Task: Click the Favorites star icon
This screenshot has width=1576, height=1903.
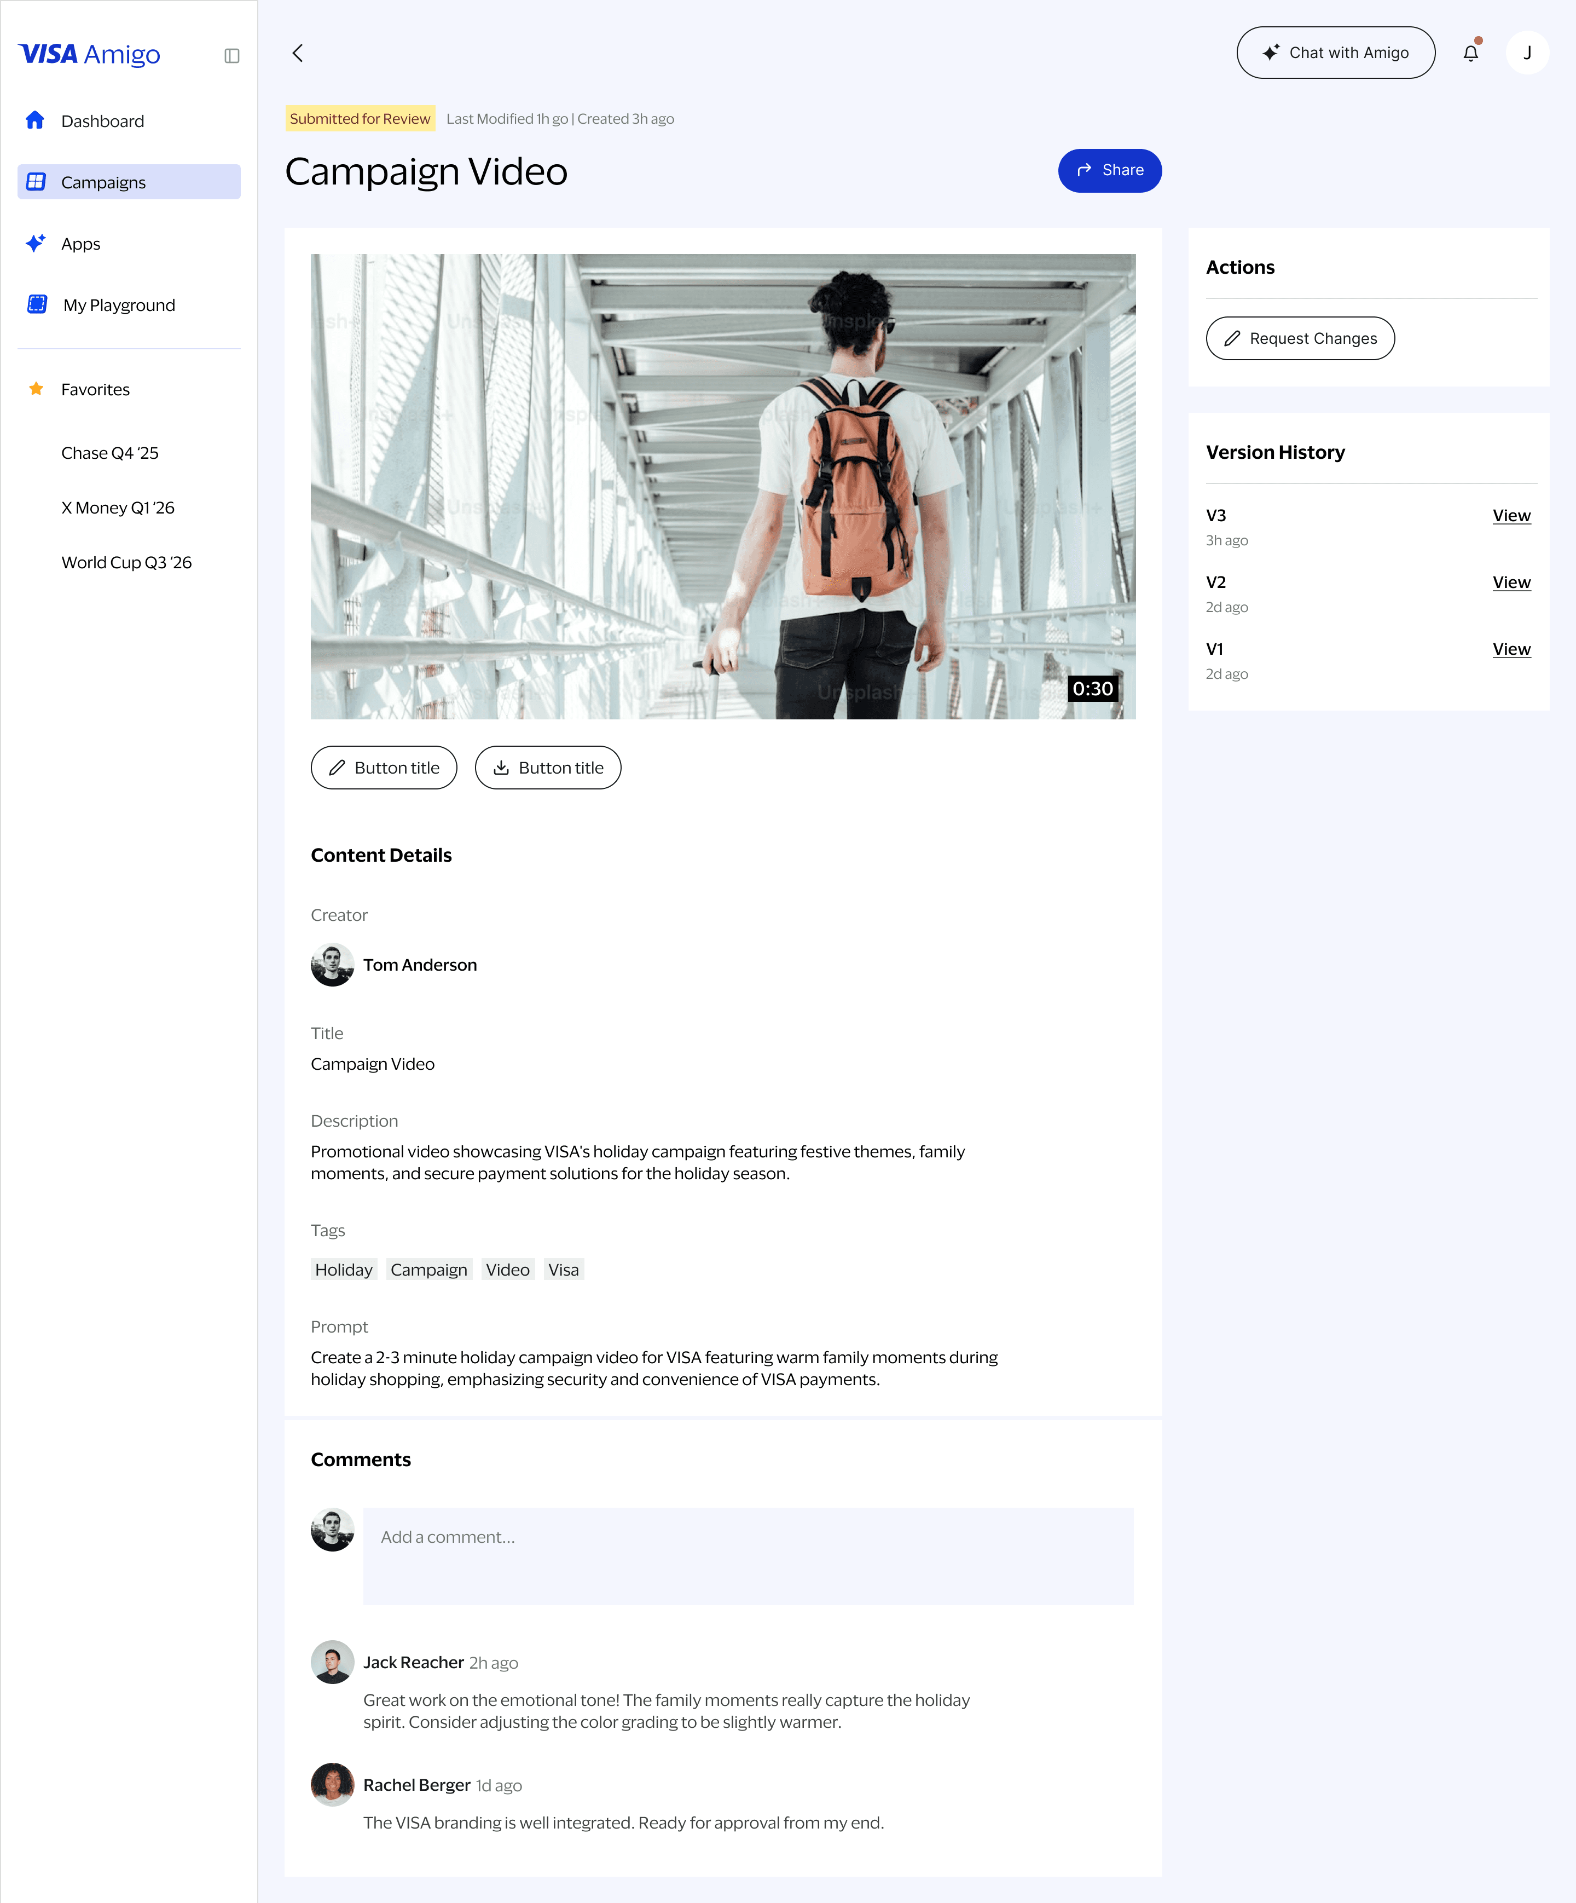Action: 36,389
